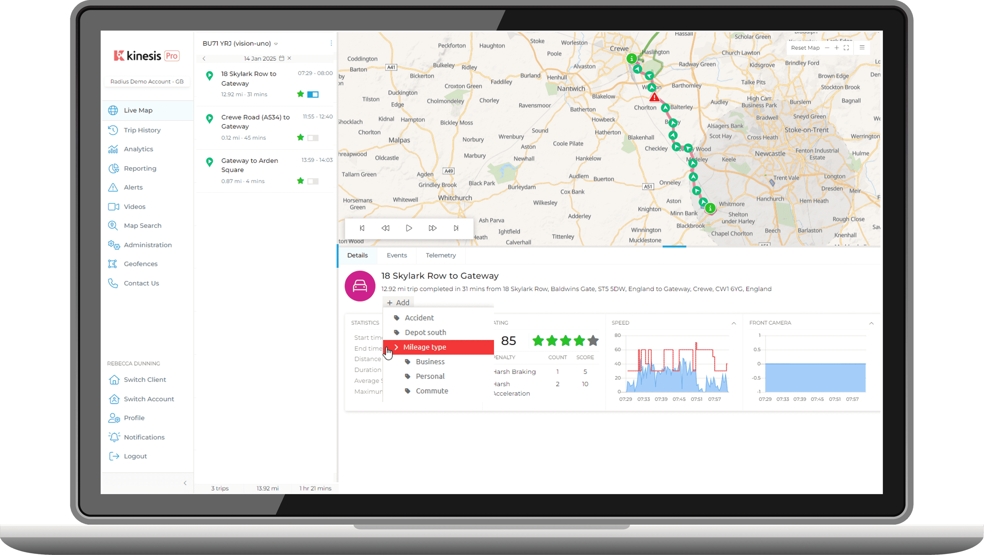This screenshot has width=988, height=555.
Task: Click the Switch Client house icon
Action: point(114,380)
